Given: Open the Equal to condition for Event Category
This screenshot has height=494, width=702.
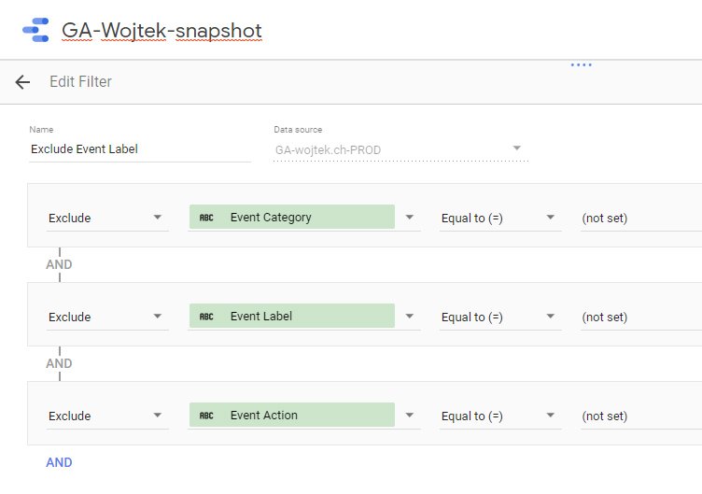Looking at the screenshot, I should 500,219.
